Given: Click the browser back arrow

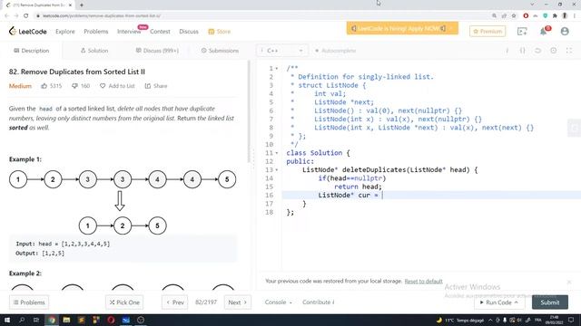Looking at the screenshot, I should (6, 16).
